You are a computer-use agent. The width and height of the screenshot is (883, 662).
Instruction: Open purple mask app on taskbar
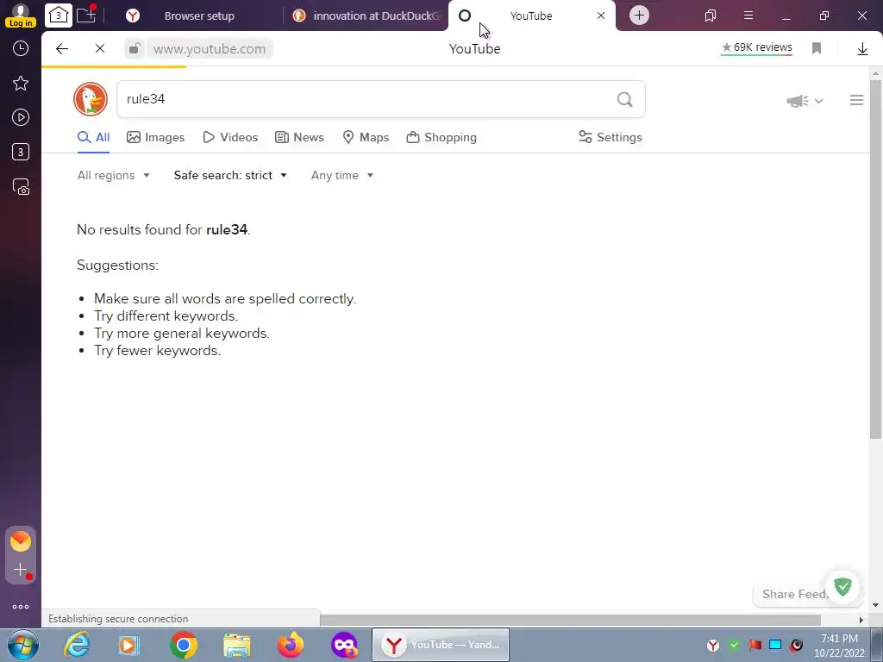(x=344, y=645)
